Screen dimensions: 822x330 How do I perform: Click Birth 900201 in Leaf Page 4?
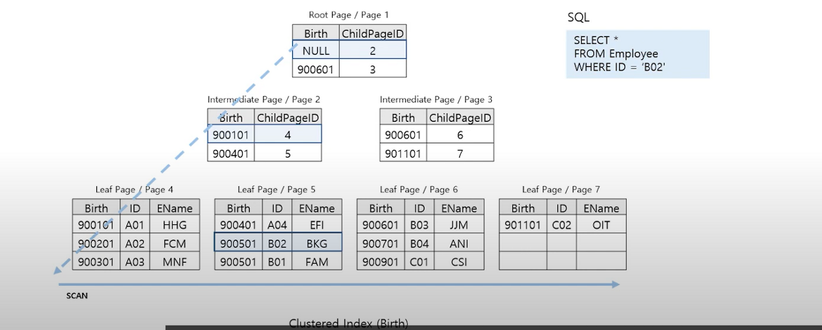tap(96, 243)
